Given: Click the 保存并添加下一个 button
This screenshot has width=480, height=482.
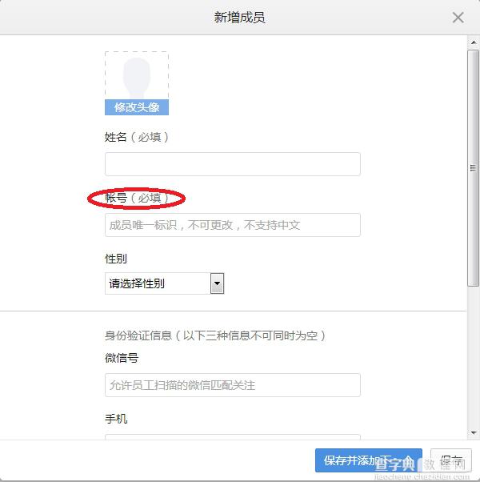Looking at the screenshot, I should coord(369,460).
